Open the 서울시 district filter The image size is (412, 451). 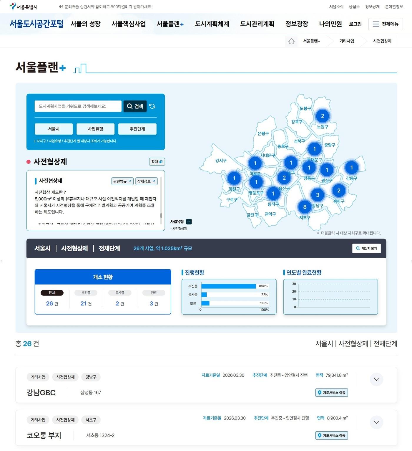click(x=54, y=129)
